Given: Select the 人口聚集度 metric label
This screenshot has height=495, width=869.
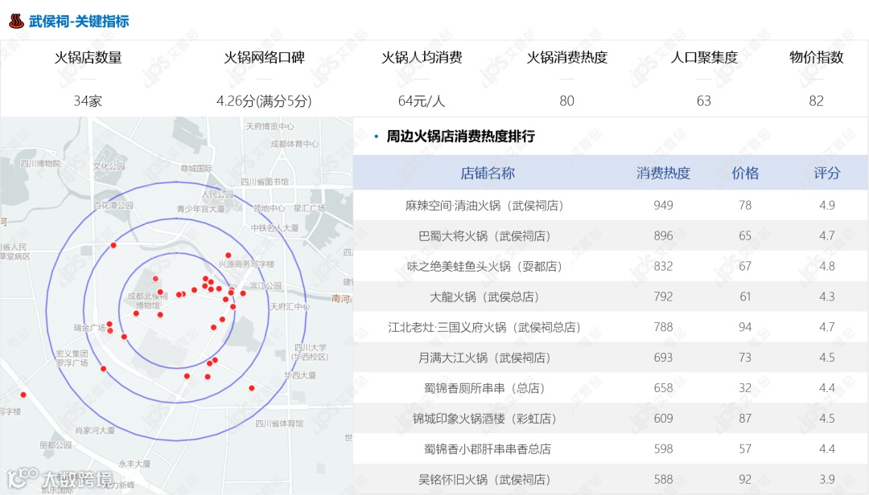Looking at the screenshot, I should pos(704,58).
